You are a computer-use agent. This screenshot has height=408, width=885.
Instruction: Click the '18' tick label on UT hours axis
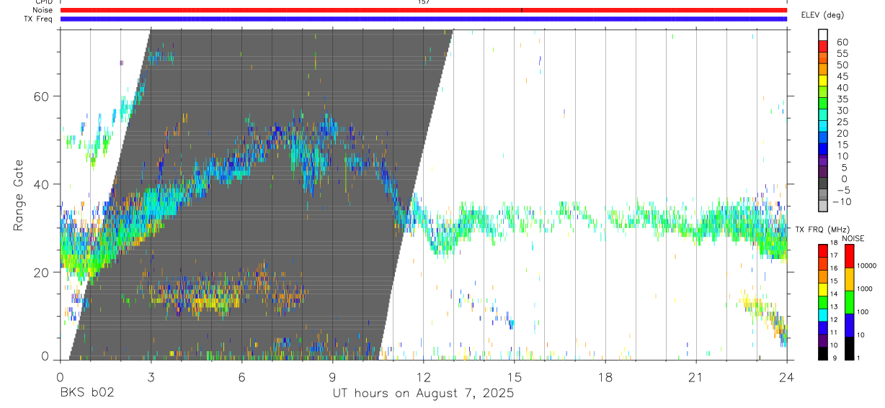pyautogui.click(x=605, y=377)
